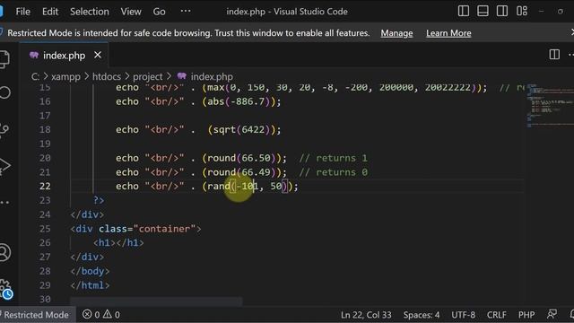The height and width of the screenshot is (323, 574).
Task: Open the View menu
Action: 131,12
